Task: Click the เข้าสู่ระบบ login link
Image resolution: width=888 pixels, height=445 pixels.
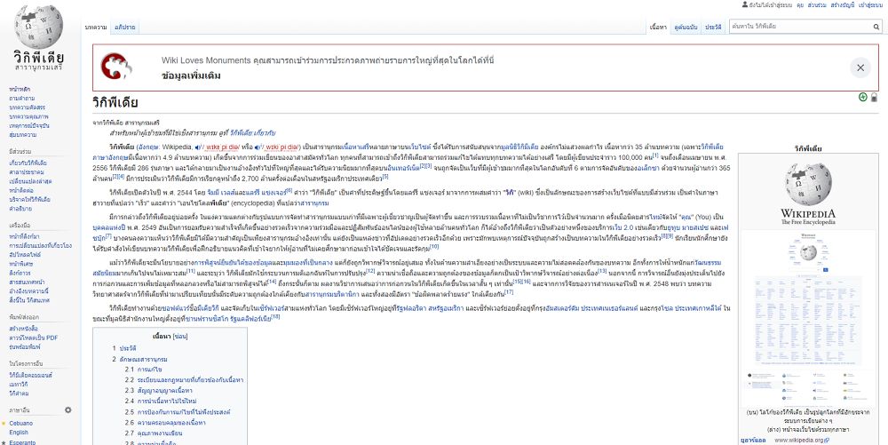Action: tap(868, 4)
